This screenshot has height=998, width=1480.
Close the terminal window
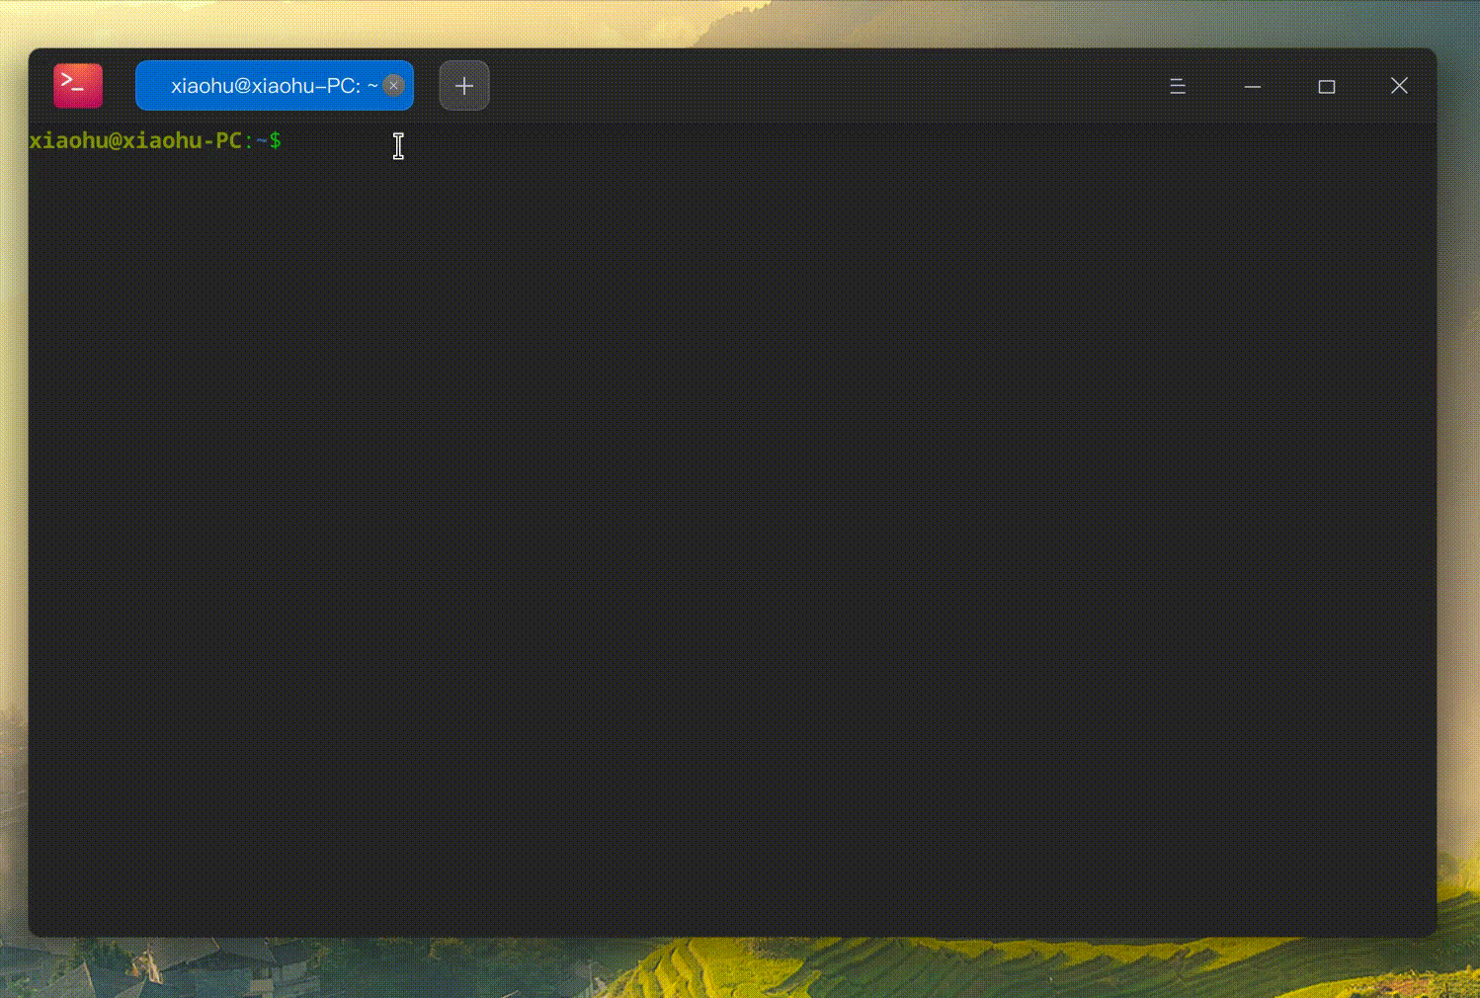click(1399, 86)
